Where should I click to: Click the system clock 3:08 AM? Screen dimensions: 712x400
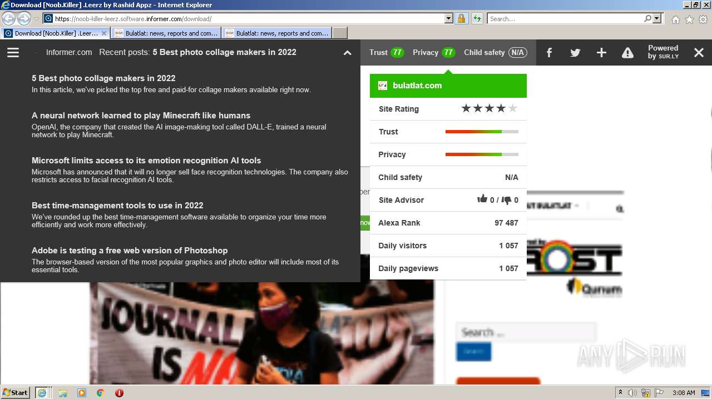click(x=684, y=393)
